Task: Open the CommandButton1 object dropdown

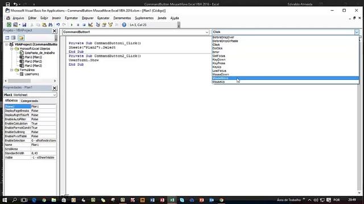Action: pos(207,32)
